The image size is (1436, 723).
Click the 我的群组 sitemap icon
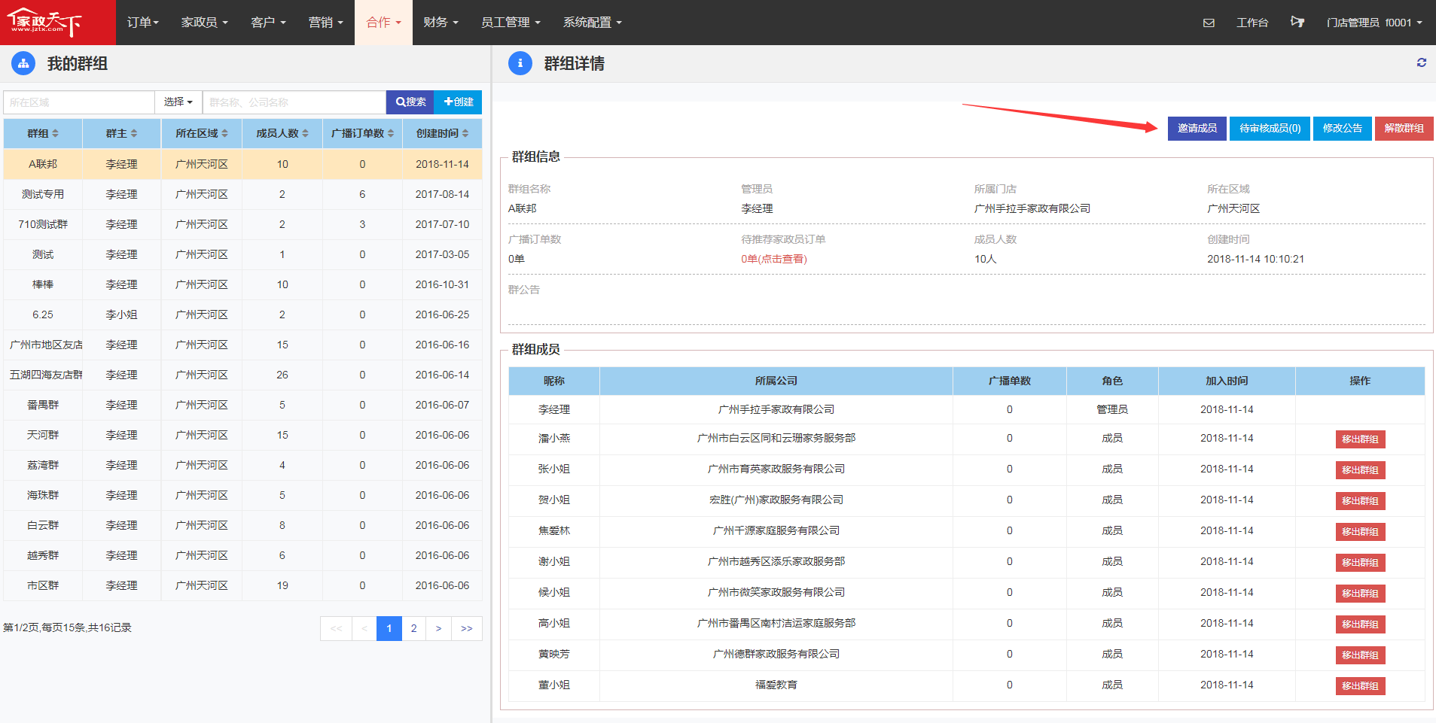tap(23, 63)
